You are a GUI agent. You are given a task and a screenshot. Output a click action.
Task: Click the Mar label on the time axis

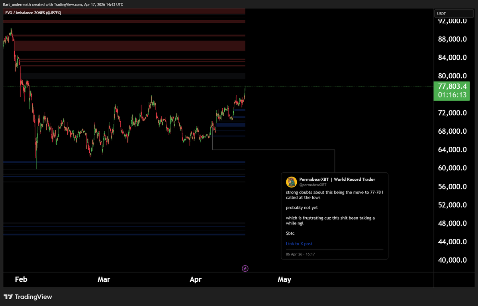pyautogui.click(x=104, y=279)
